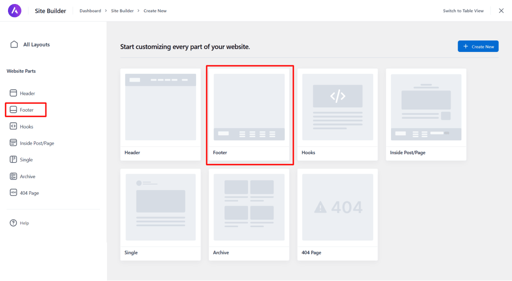512x281 pixels.
Task: Open All Layouts home icon
Action: pos(14,44)
